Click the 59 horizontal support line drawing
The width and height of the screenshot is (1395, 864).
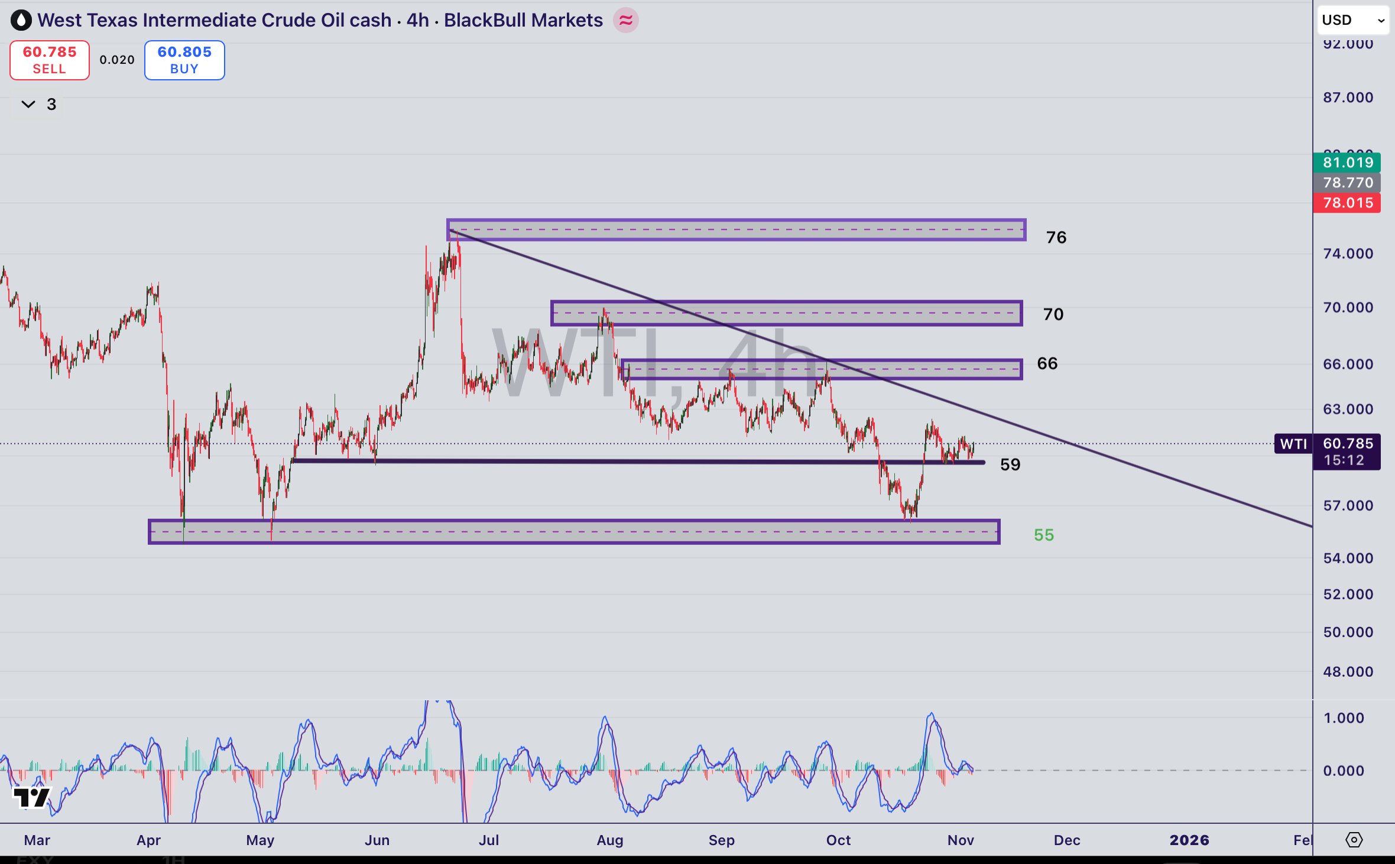click(591, 462)
